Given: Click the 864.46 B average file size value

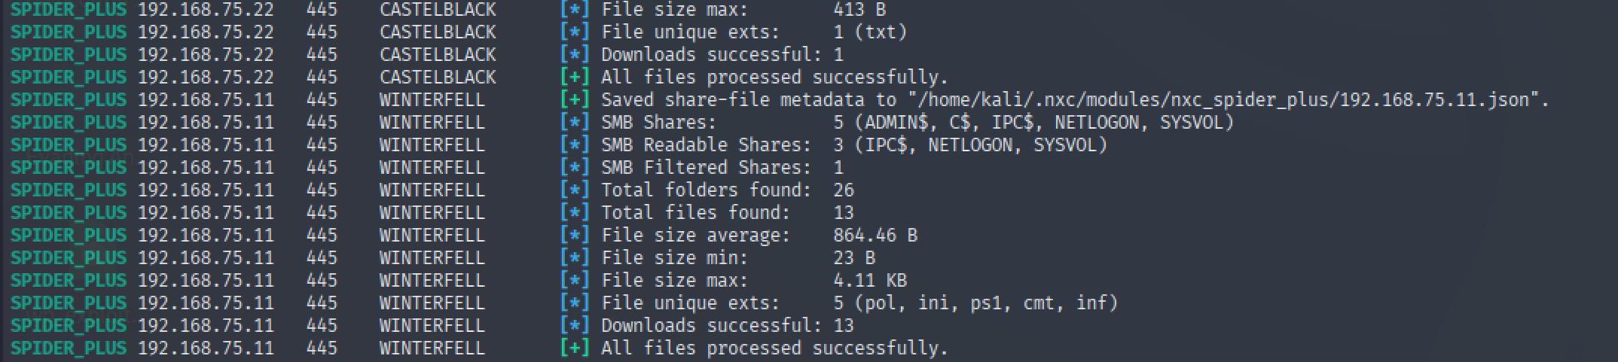Looking at the screenshot, I should (x=875, y=236).
